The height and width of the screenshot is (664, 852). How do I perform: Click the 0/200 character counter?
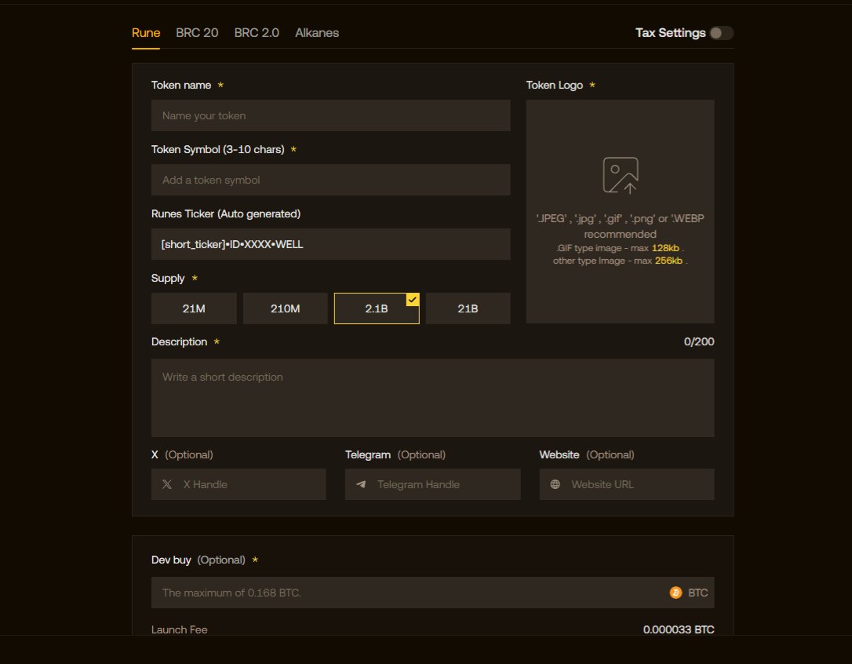tap(699, 341)
